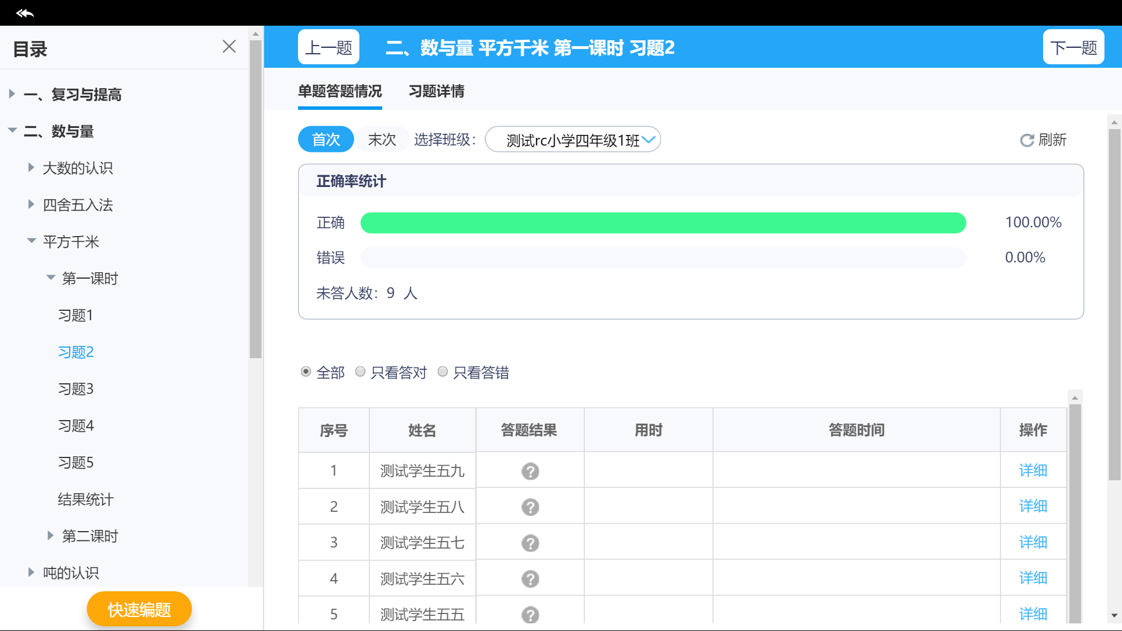The image size is (1122, 631).
Task: Open 详细 link for 测试学生五九
Action: 1033,470
